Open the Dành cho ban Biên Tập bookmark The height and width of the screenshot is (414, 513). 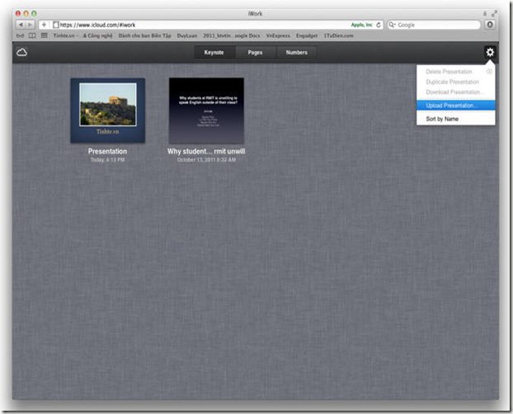coord(145,35)
